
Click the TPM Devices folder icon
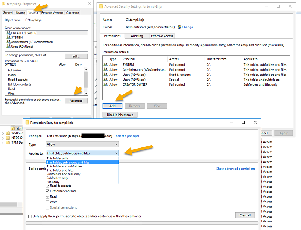7,142
